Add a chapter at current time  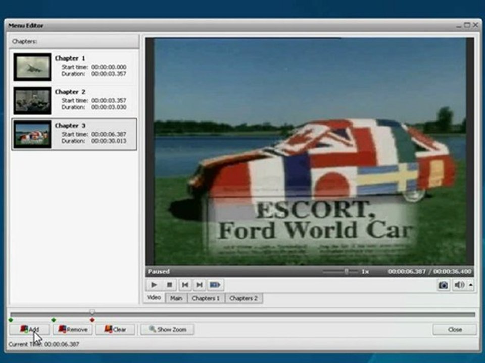[29, 329]
